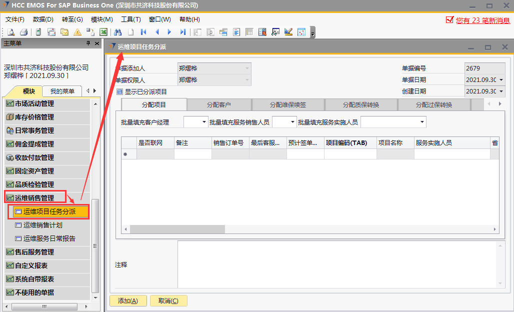Go to first record arrow icon
The height and width of the screenshot is (312, 514).
click(x=143, y=32)
